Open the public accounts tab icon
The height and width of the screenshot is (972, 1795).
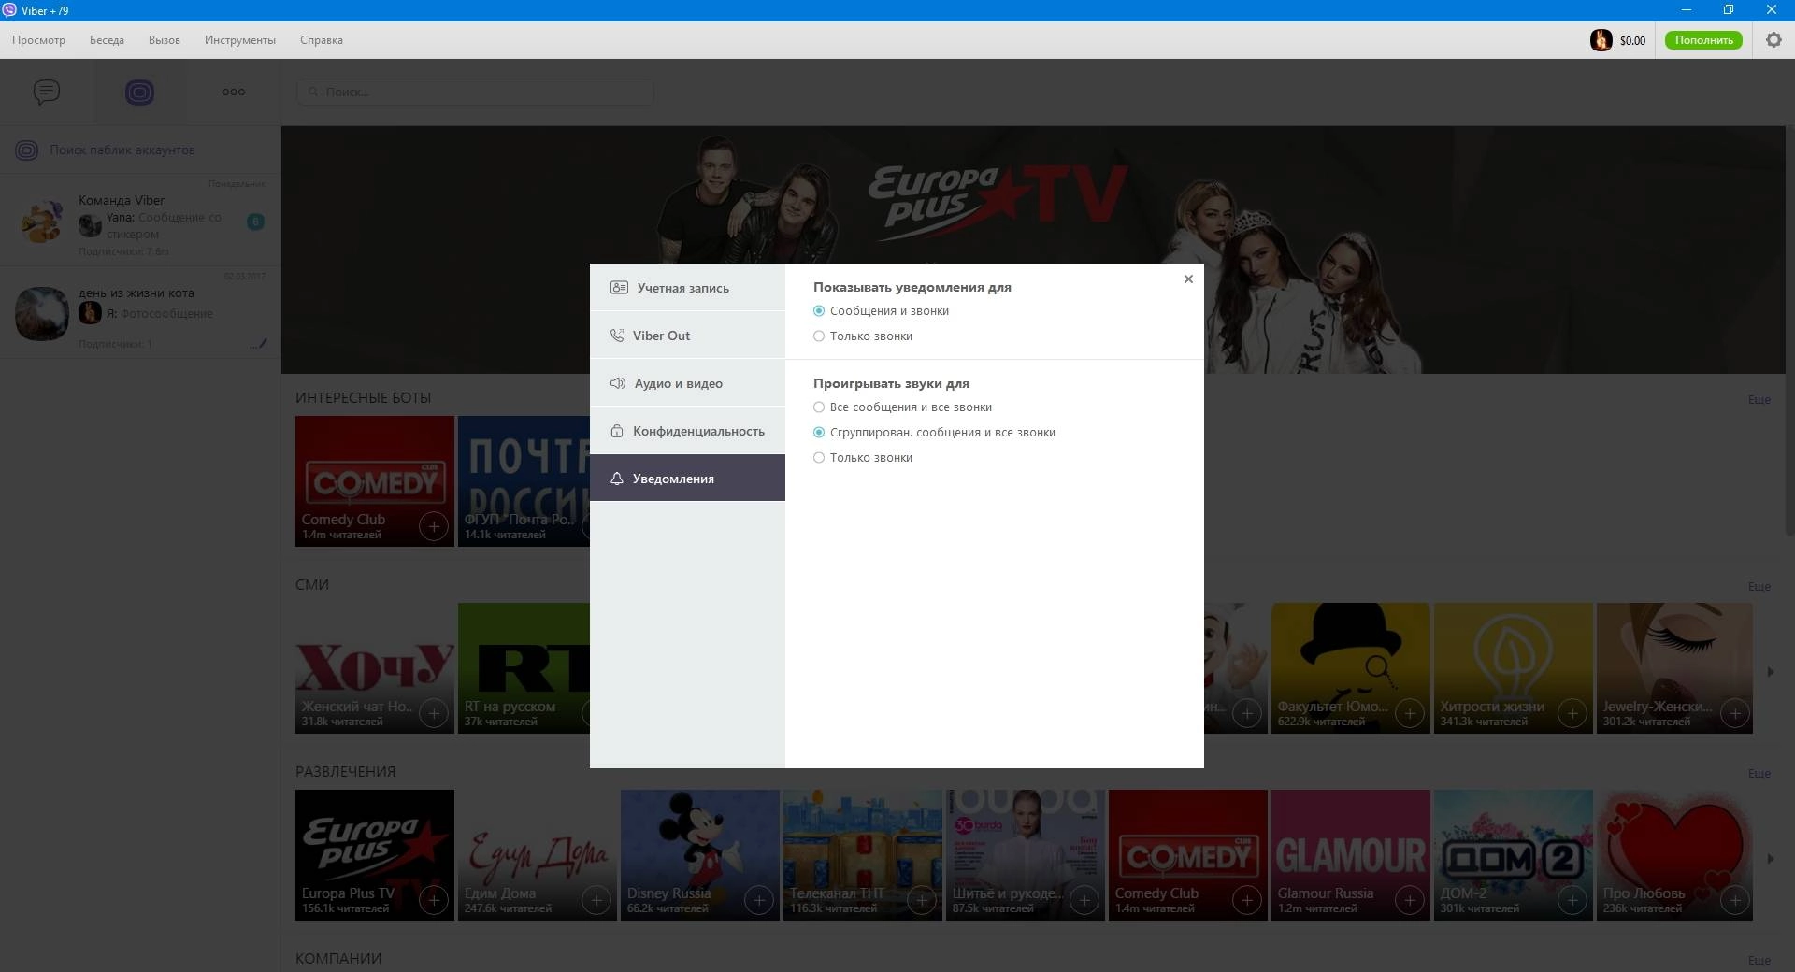point(139,92)
